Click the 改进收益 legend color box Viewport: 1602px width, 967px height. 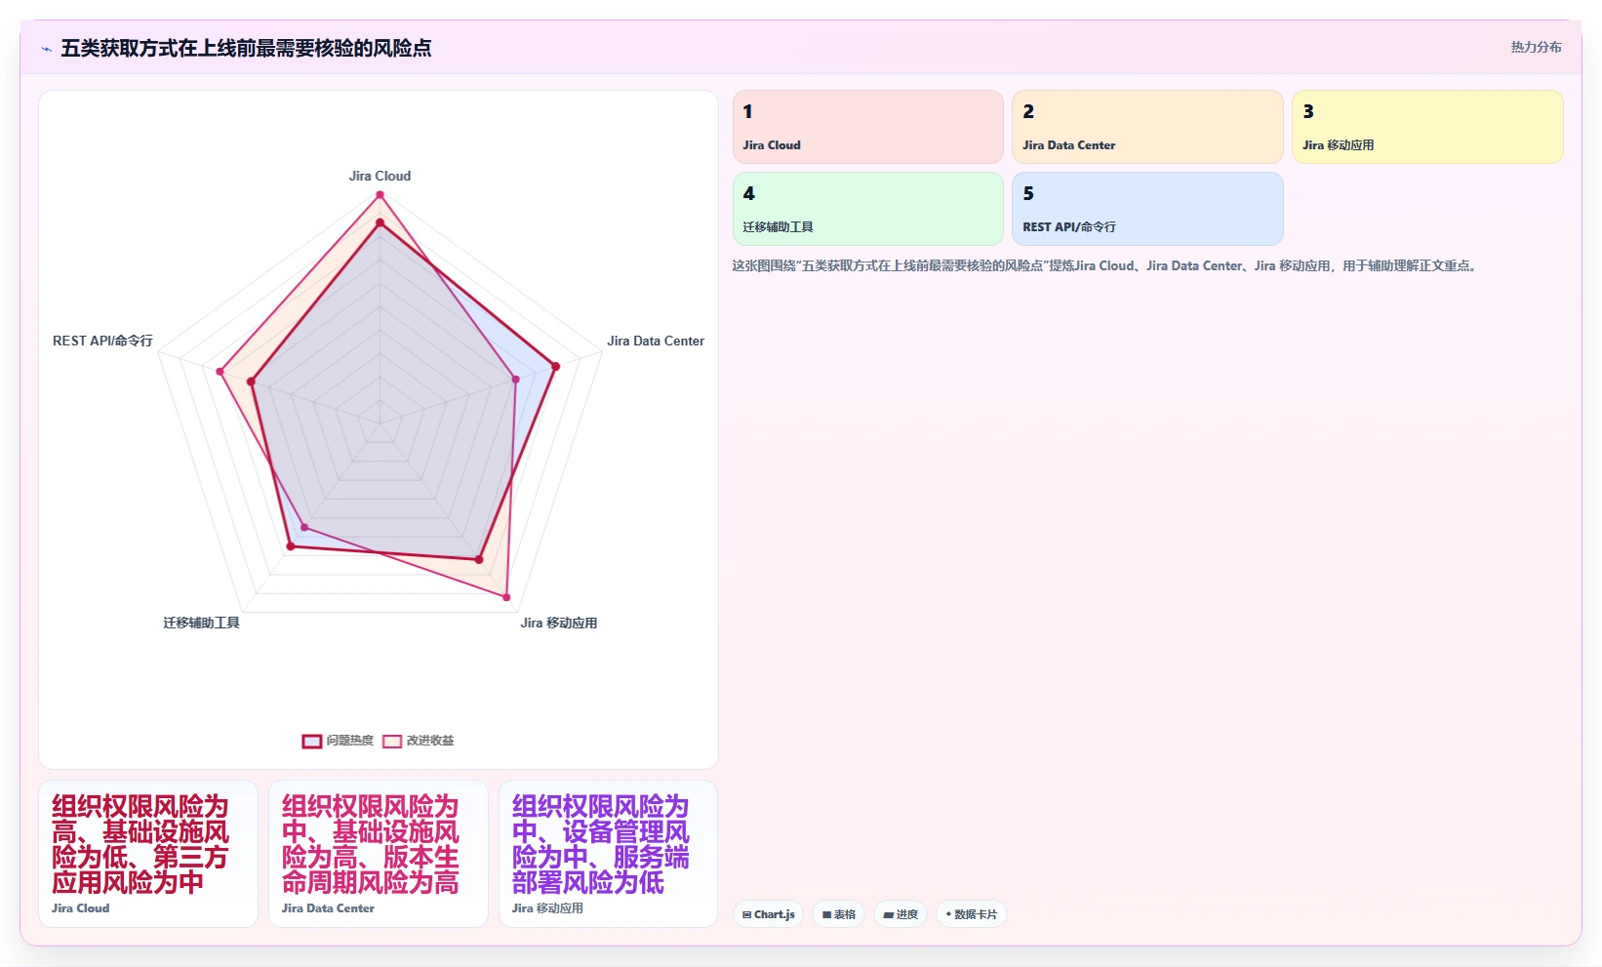[392, 742]
